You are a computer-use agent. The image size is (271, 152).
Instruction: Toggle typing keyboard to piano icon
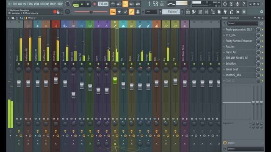point(113,12)
